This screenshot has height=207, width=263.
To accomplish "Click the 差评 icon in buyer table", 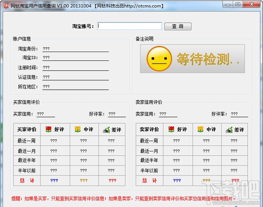I will [x=107, y=130].
